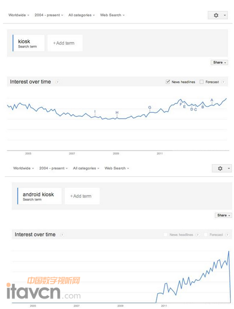Click help icon beside top Forecast checkbox
The width and height of the screenshot is (234, 309).
[x=223, y=82]
